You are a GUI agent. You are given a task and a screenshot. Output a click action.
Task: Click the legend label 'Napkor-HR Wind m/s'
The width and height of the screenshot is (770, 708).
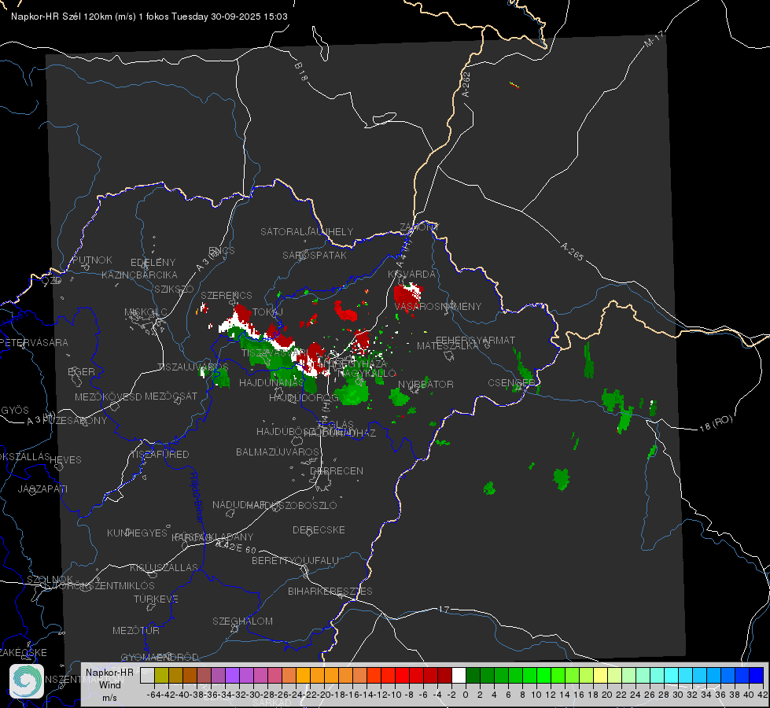[x=109, y=684]
